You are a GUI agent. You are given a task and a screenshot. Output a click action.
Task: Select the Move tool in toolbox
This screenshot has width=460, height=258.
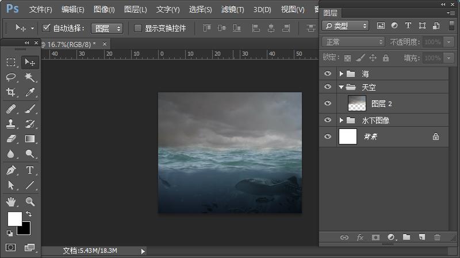click(x=30, y=62)
